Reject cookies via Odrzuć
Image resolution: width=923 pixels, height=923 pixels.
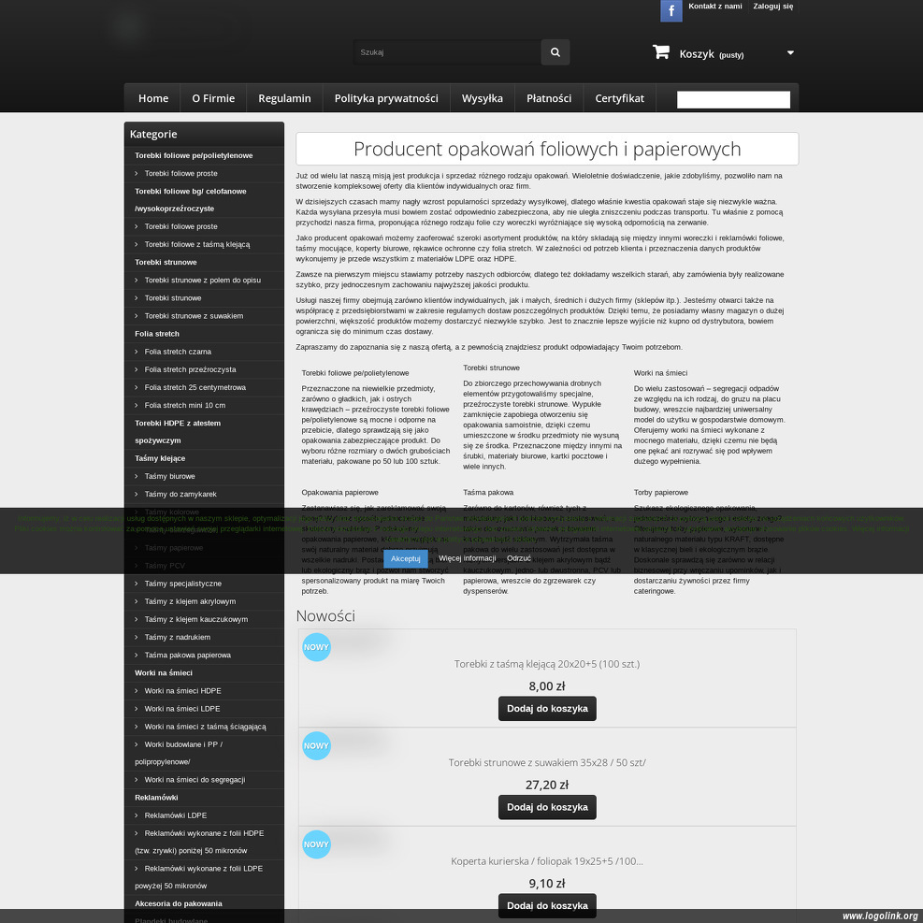(519, 558)
